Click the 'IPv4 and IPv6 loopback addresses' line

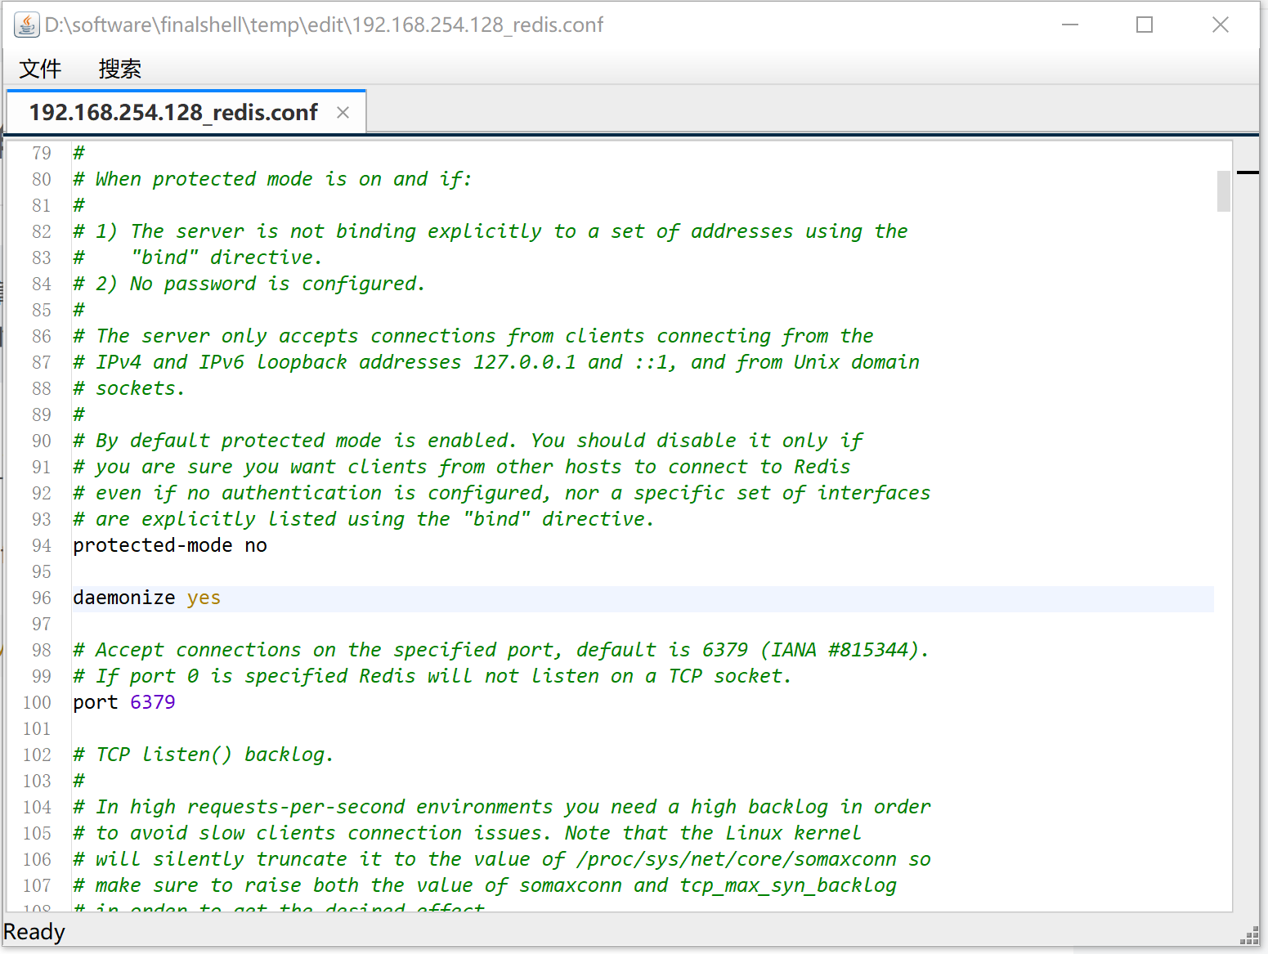[496, 362]
